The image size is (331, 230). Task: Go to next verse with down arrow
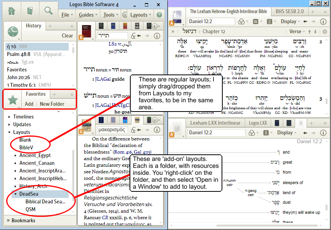pyautogui.click(x=316, y=32)
